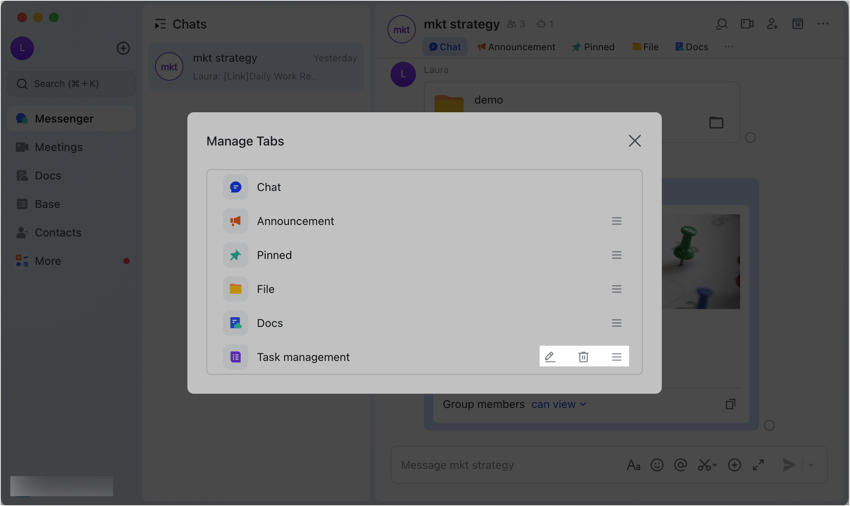
Task: Send the message with the paper plane icon
Action: click(790, 465)
